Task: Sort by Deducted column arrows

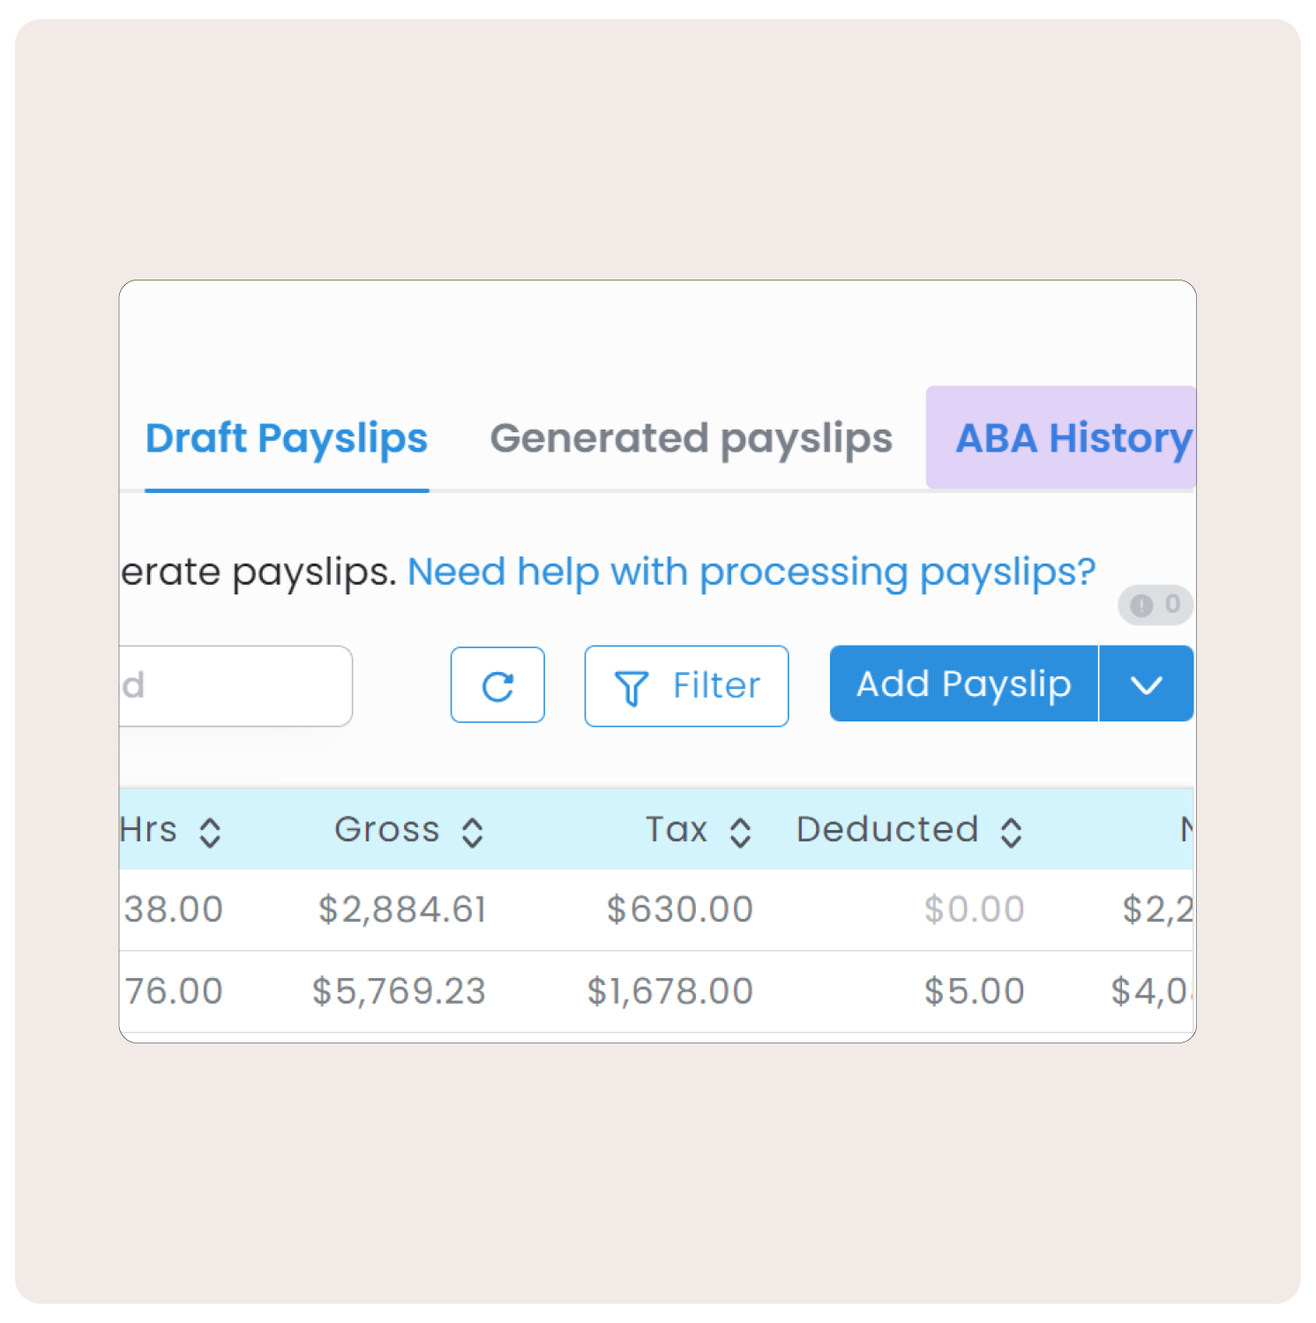Action: [x=1012, y=832]
